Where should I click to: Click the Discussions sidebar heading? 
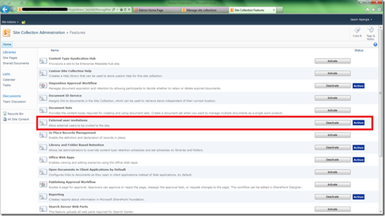coord(12,96)
